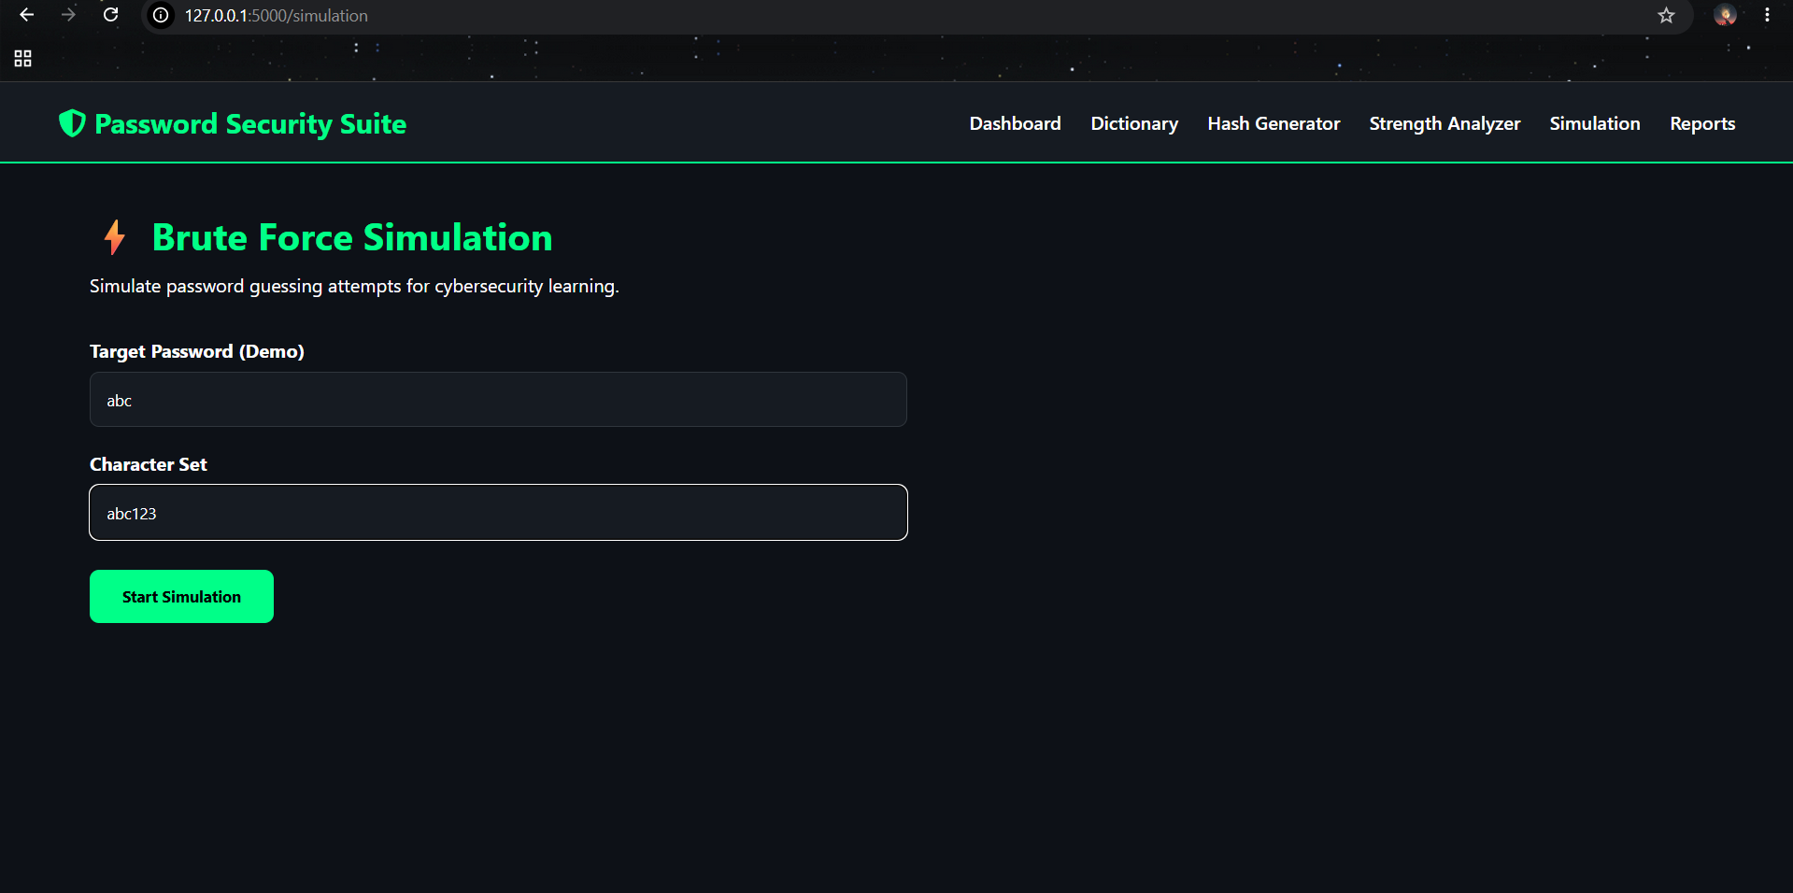
Task: Navigate to Hash Generator
Action: (1274, 123)
